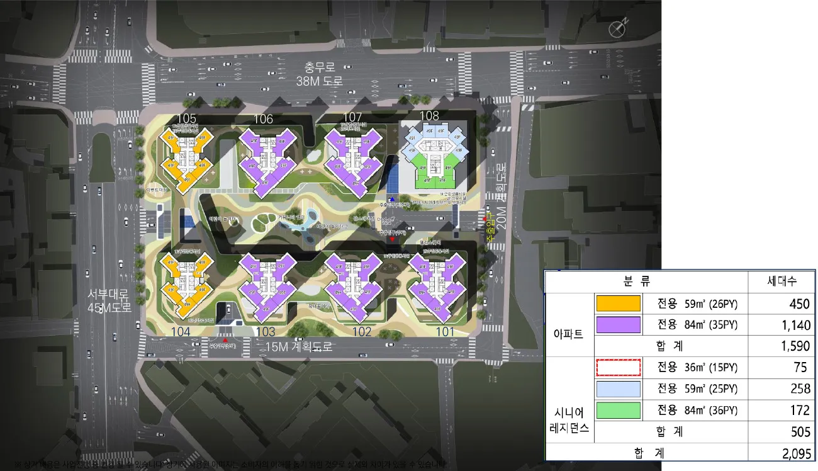Click the 1,140 households value
Screen dimensions: 818x471
795,326
